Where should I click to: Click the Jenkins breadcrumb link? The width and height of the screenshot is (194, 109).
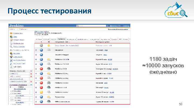click(x=12, y=29)
